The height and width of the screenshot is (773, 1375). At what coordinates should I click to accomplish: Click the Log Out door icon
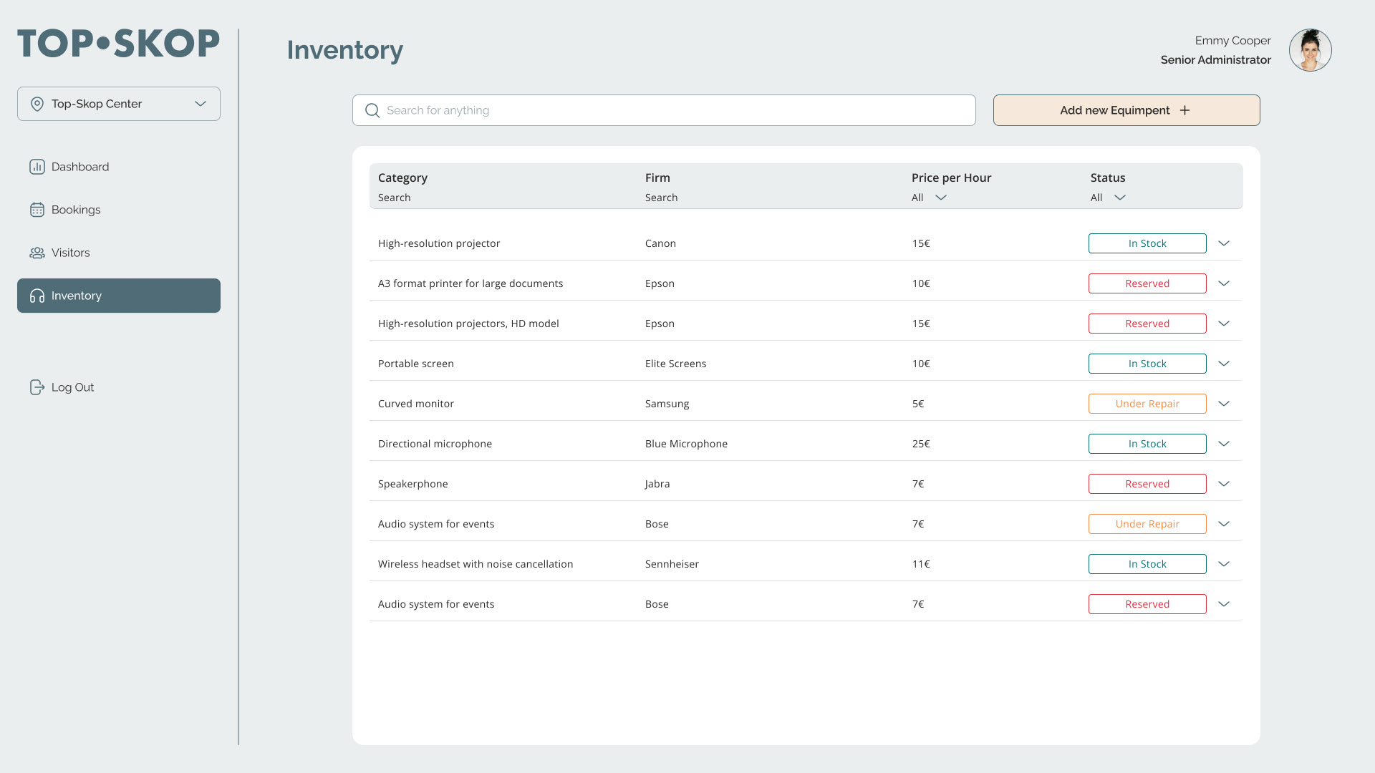tap(37, 387)
